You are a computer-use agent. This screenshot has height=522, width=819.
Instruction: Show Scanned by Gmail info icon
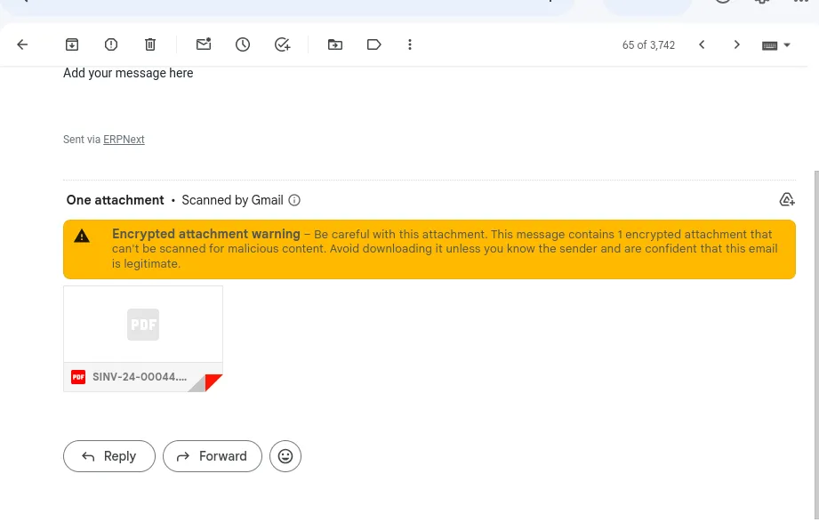pyautogui.click(x=294, y=200)
